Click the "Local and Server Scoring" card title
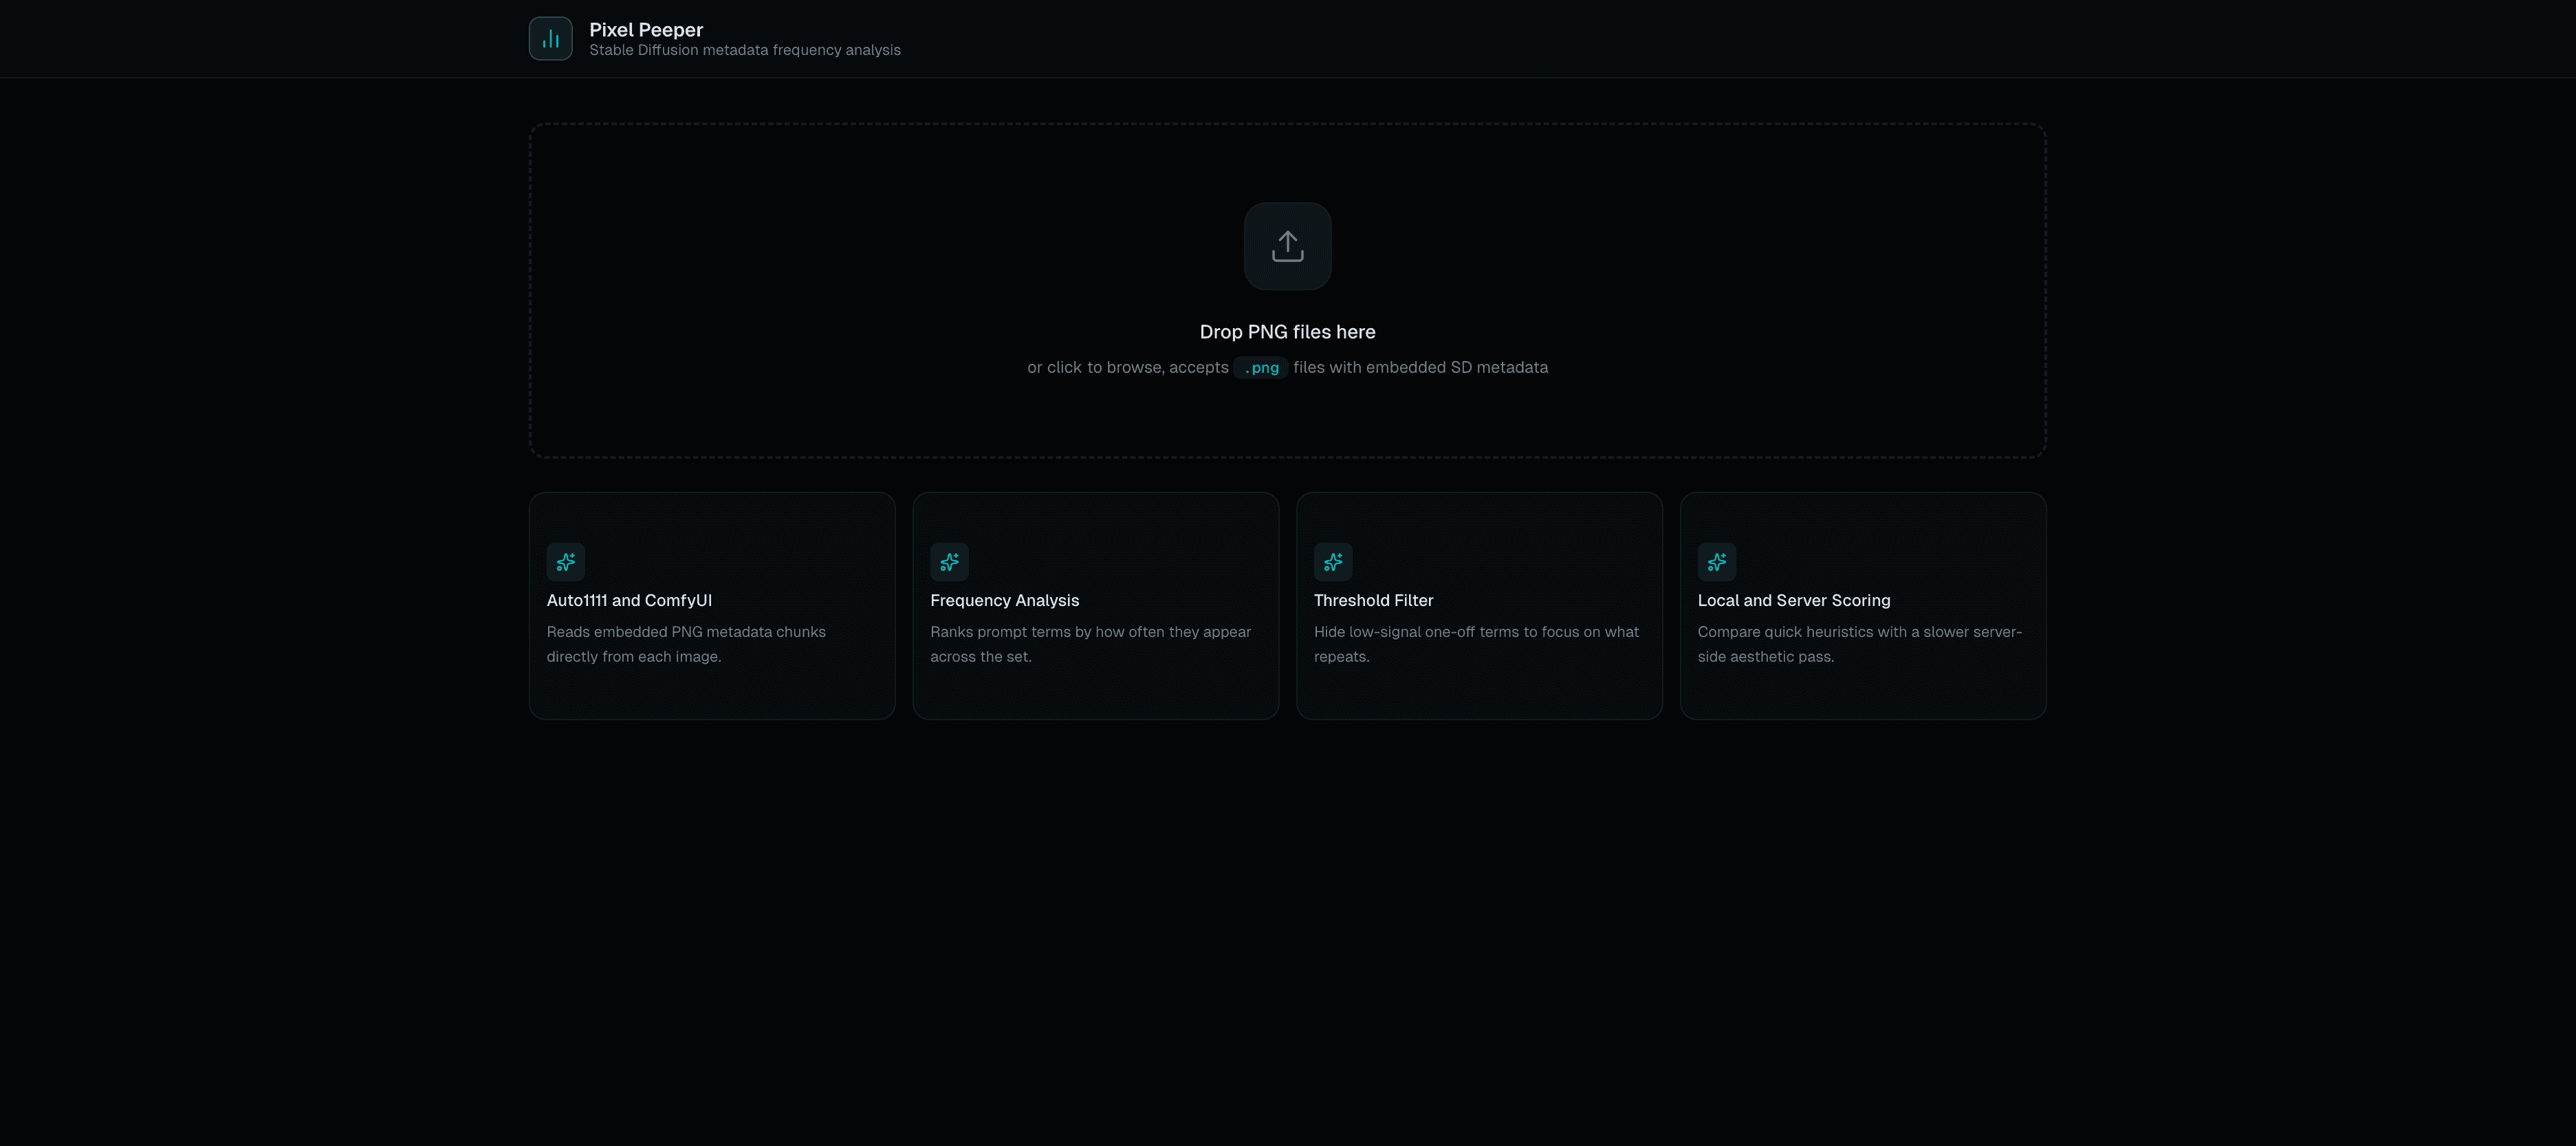Image resolution: width=2576 pixels, height=1146 pixels. [x=1794, y=600]
